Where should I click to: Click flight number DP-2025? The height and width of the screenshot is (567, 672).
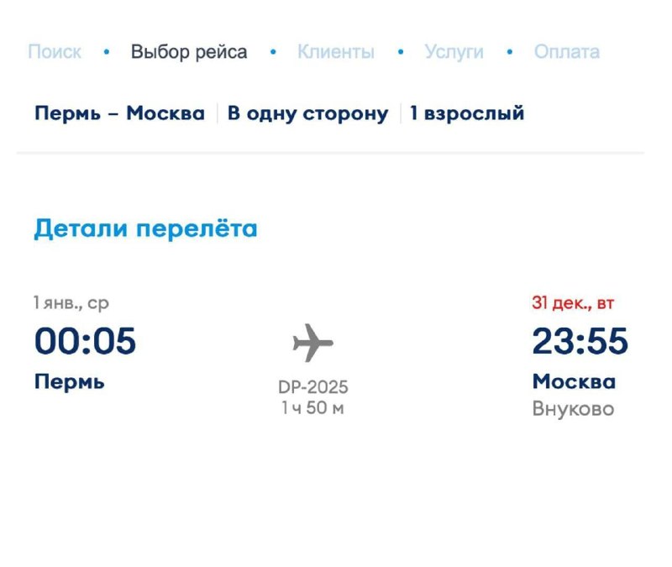point(312,387)
